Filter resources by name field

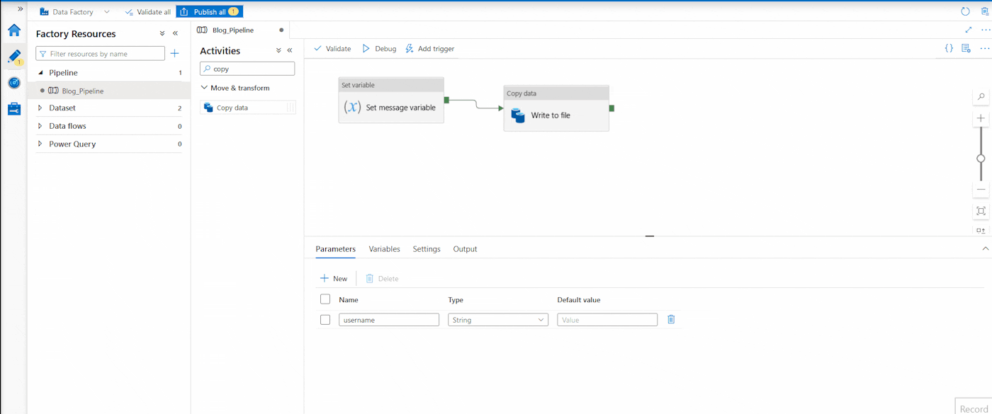[x=100, y=54]
